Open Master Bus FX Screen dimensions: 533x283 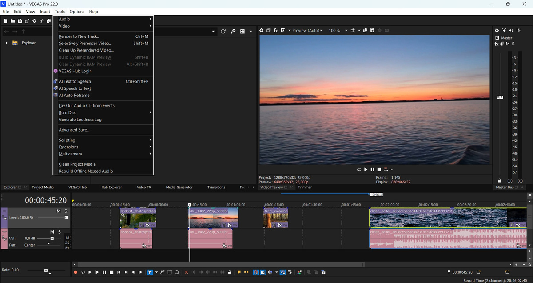497,44
